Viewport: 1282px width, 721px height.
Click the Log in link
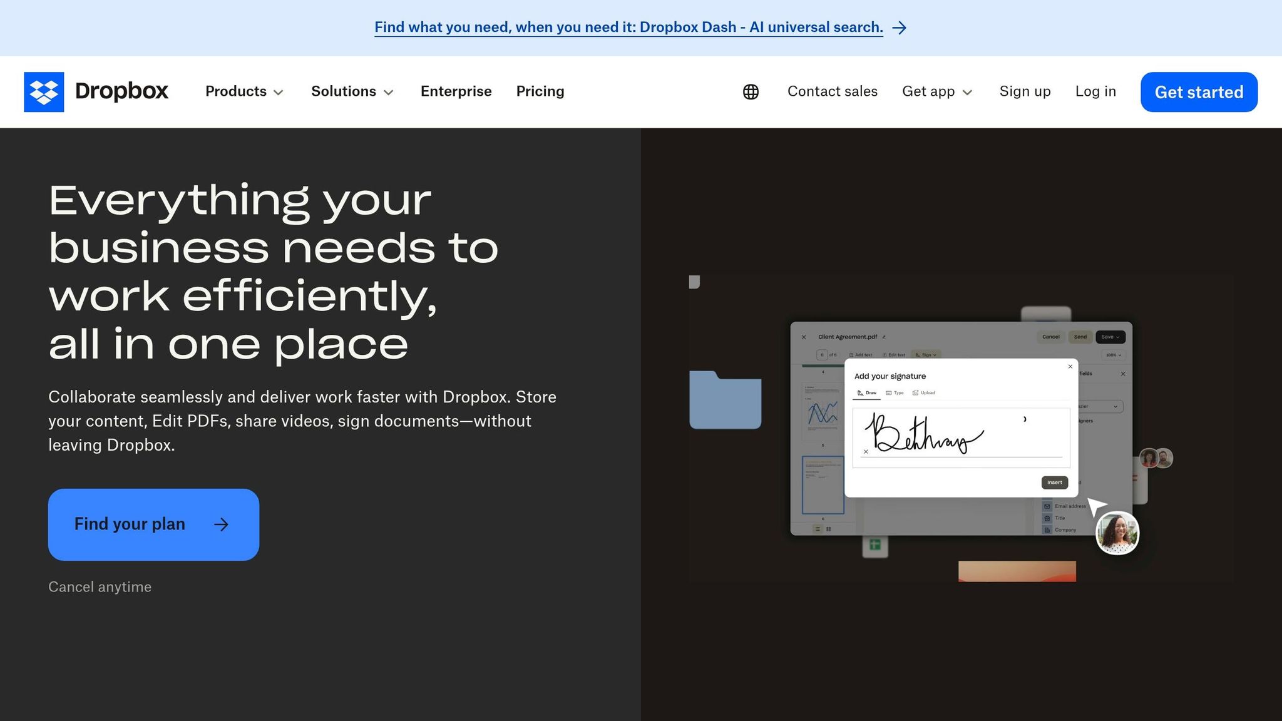pos(1095,91)
